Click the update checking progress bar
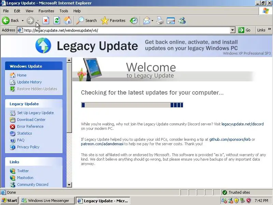 coord(132,105)
